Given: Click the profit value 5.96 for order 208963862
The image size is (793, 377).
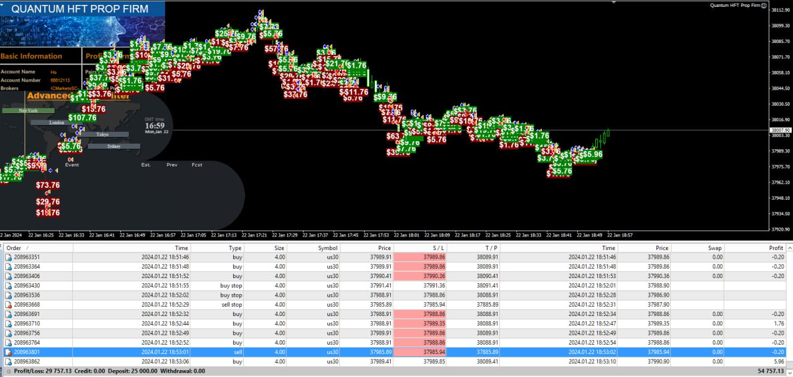Looking at the screenshot, I should click(778, 361).
